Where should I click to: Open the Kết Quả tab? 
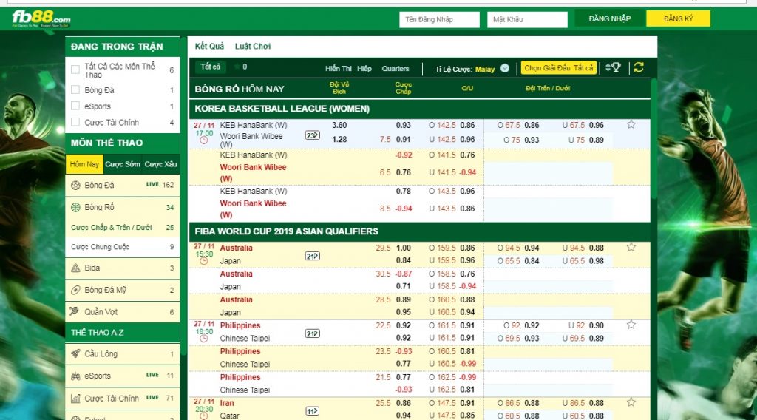(209, 47)
